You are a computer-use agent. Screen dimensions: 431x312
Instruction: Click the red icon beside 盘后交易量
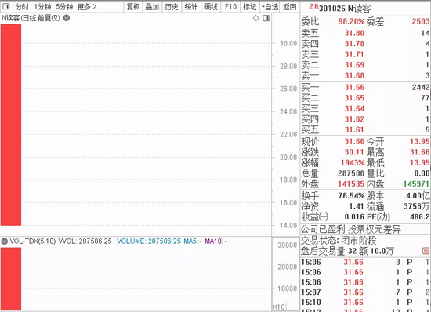tap(426, 251)
